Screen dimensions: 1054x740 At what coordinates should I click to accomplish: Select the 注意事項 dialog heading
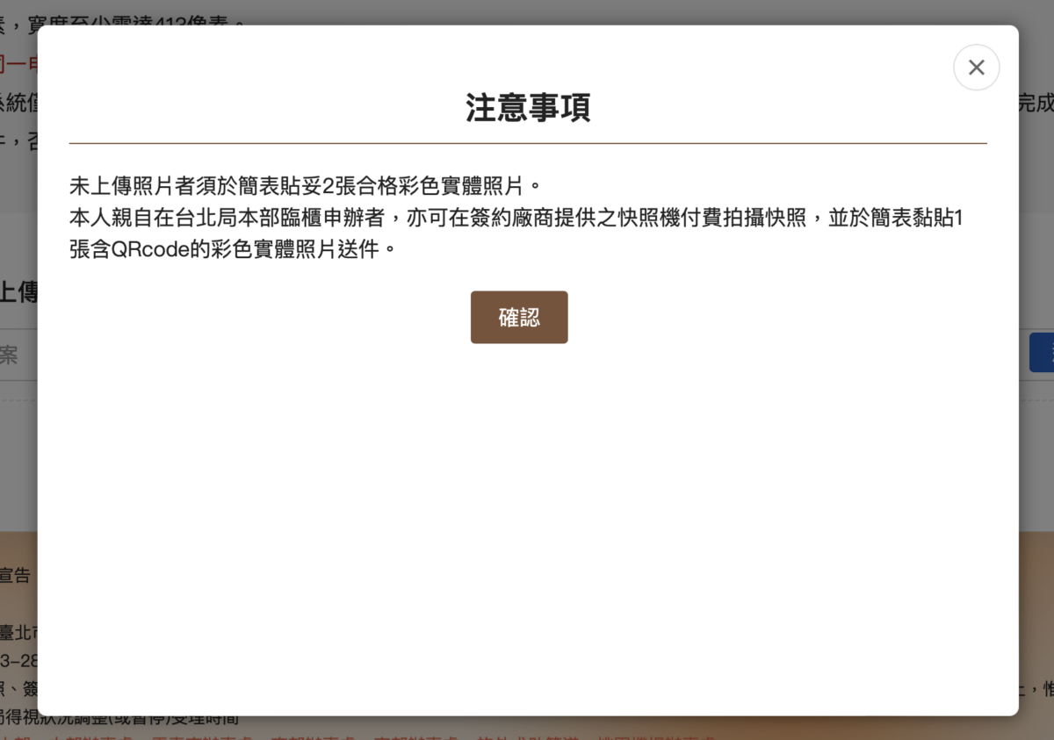(x=528, y=107)
